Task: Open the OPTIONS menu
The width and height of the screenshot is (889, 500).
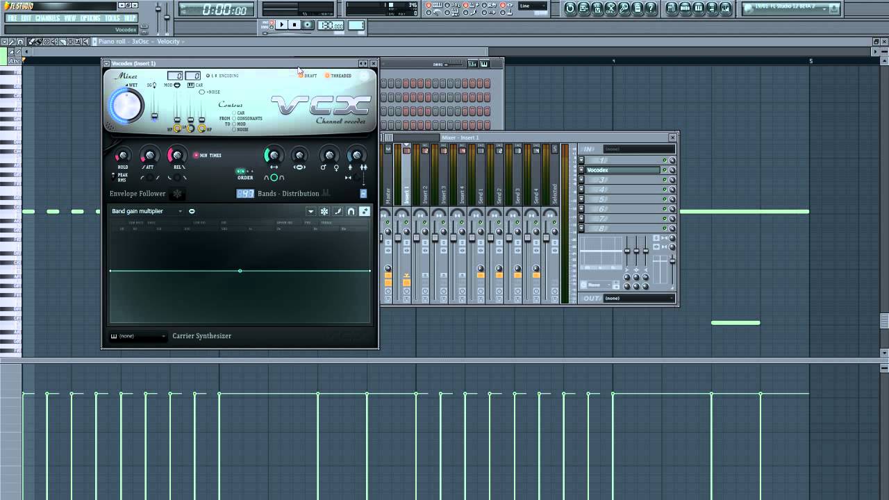Action: tap(90, 18)
